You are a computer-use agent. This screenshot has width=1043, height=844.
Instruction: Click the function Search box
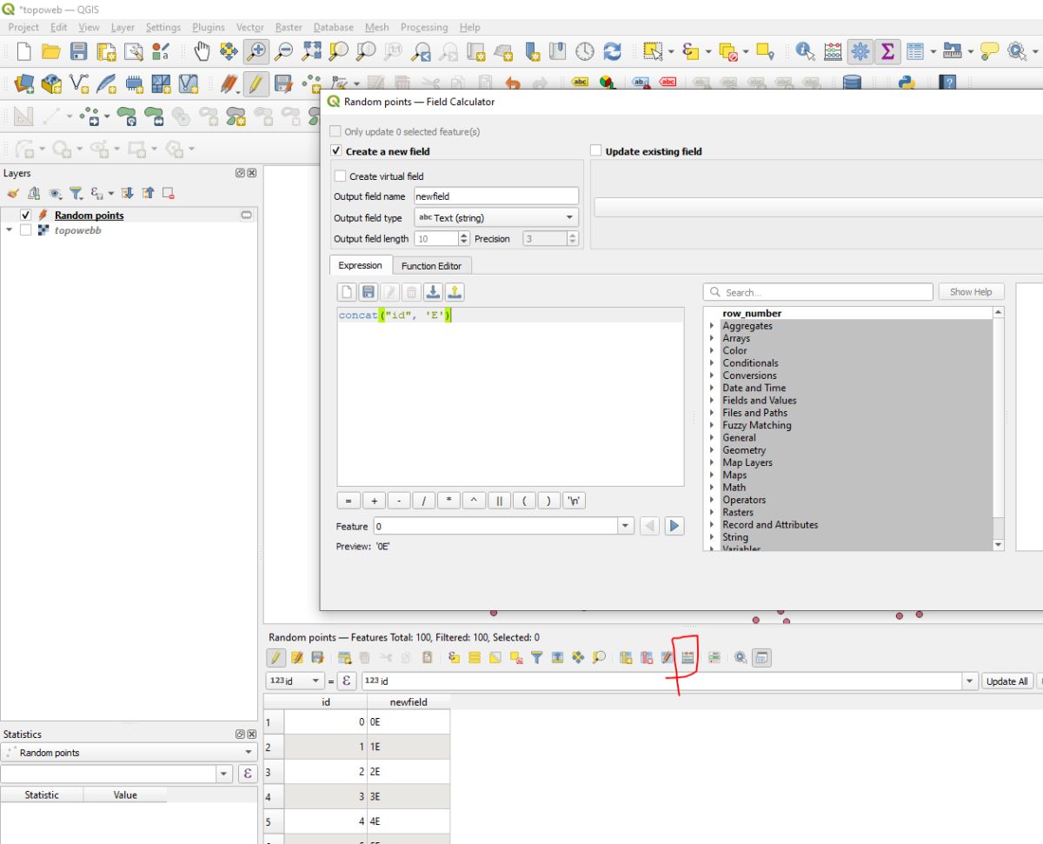(x=818, y=292)
